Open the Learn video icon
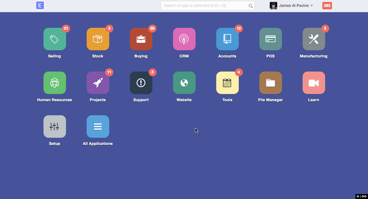This screenshot has width=368, height=199. [314, 83]
